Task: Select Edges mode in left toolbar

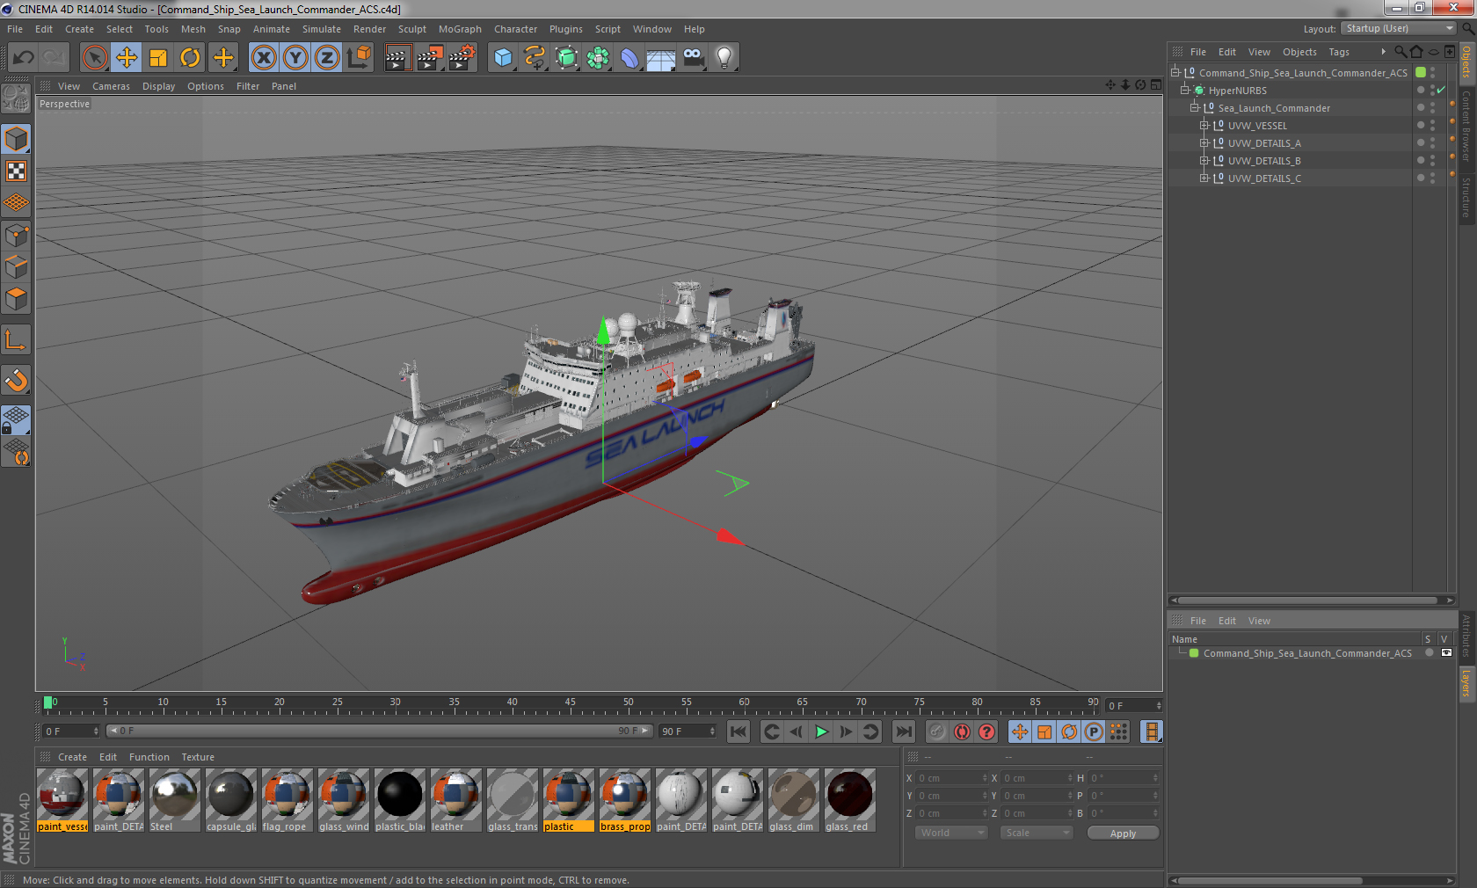Action: 16,266
